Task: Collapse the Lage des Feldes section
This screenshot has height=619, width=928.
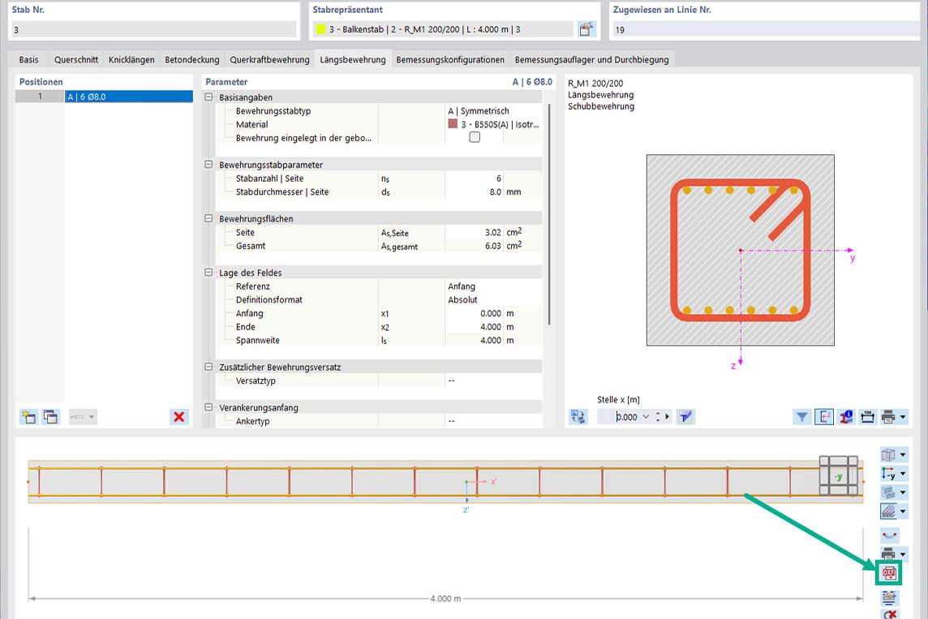Action: click(x=209, y=273)
